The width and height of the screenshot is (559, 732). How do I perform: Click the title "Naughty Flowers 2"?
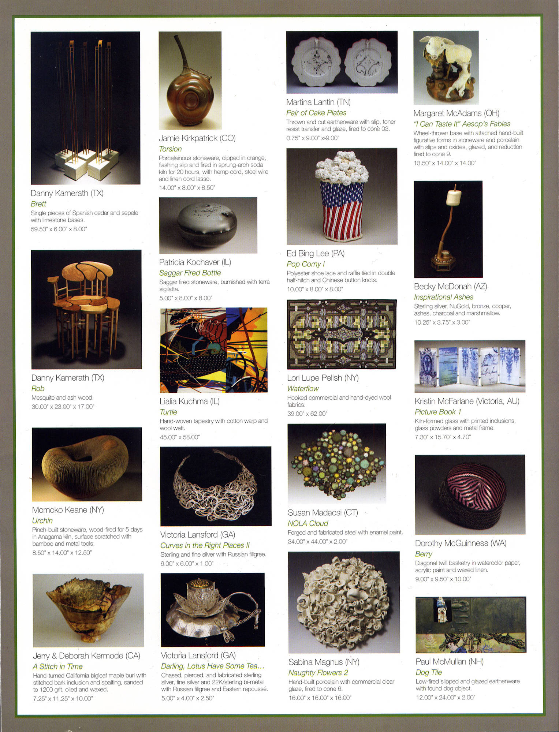(318, 673)
